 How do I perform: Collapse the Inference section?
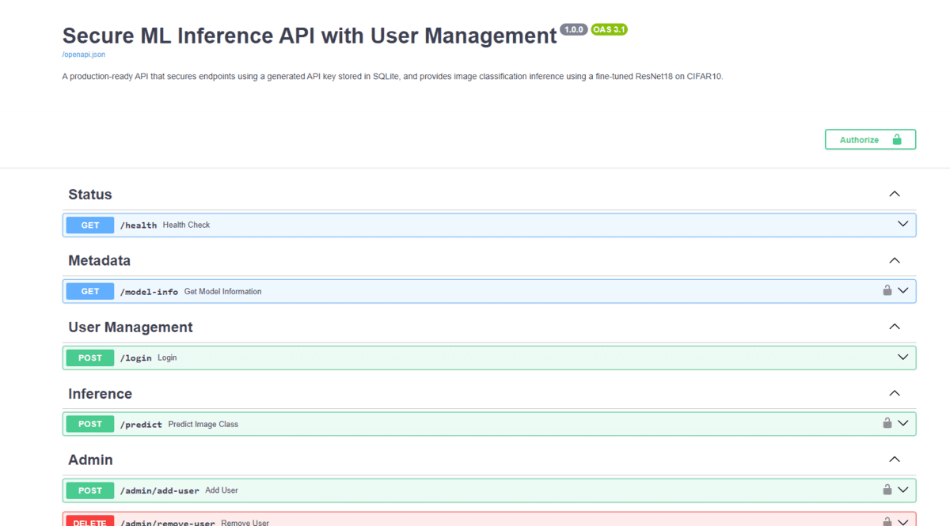pos(895,393)
